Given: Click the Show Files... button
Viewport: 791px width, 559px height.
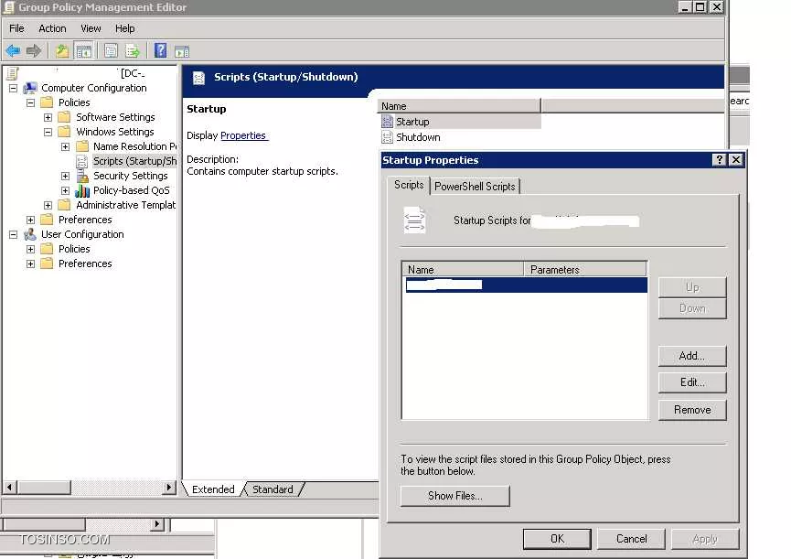Looking at the screenshot, I should 455,496.
